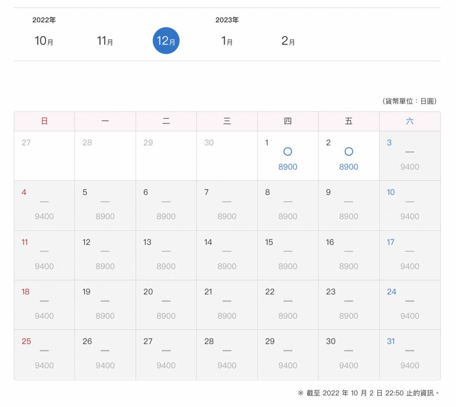This screenshot has height=407, width=456.
Task: Select the December 4 Sunday cell
Action: coord(44,205)
